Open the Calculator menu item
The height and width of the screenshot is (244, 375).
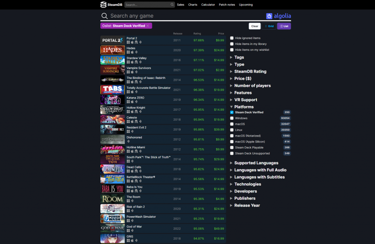click(x=208, y=5)
